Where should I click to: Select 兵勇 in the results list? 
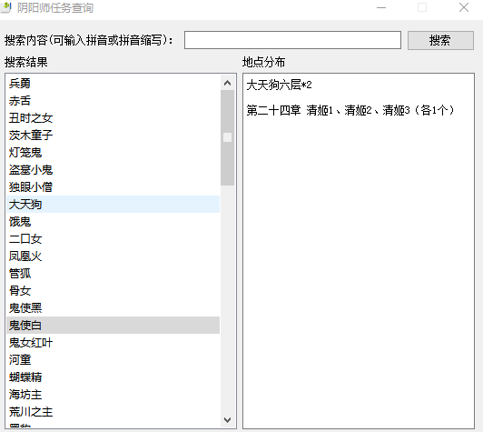coord(113,84)
